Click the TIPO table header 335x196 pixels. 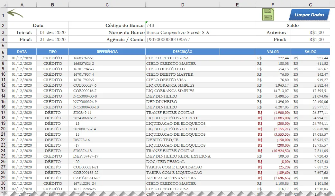point(52,52)
